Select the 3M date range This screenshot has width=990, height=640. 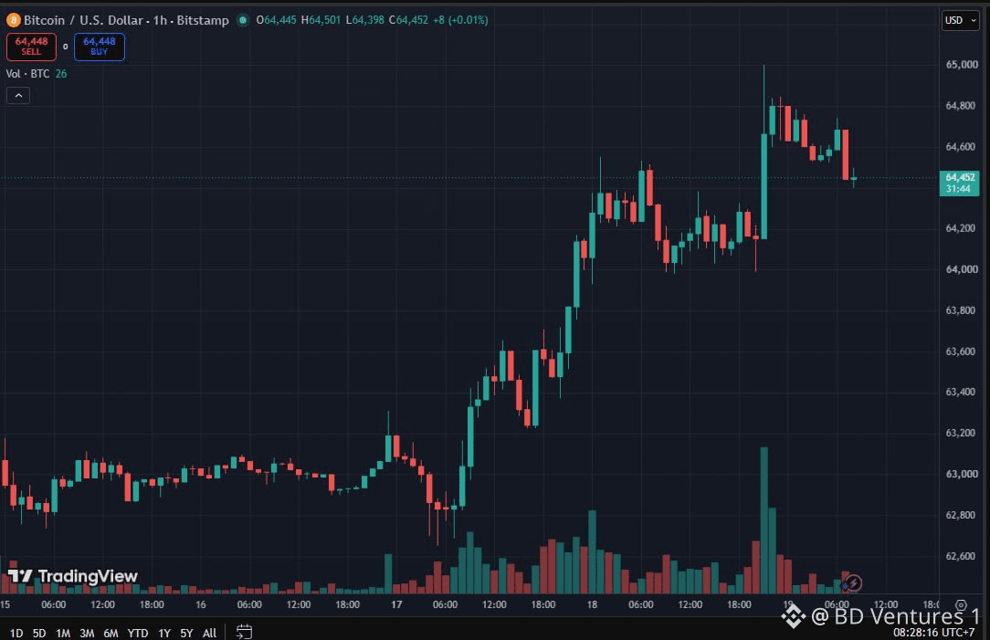click(87, 633)
